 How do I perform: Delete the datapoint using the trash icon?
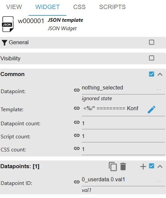click(123, 167)
